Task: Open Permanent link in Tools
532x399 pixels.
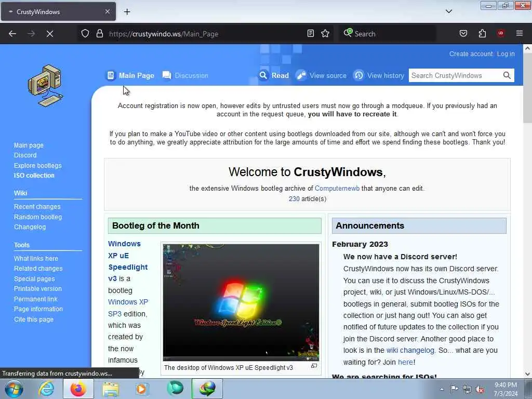Action: (x=36, y=299)
